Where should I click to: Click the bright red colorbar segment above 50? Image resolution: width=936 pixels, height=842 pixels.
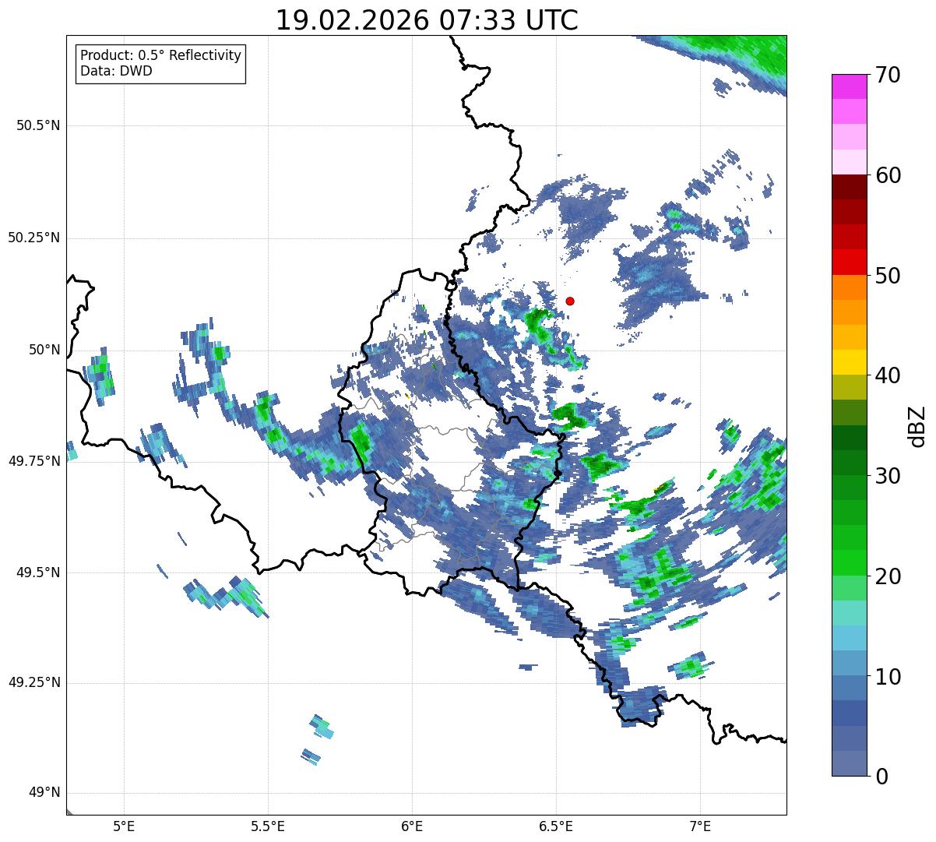pyautogui.click(x=849, y=262)
